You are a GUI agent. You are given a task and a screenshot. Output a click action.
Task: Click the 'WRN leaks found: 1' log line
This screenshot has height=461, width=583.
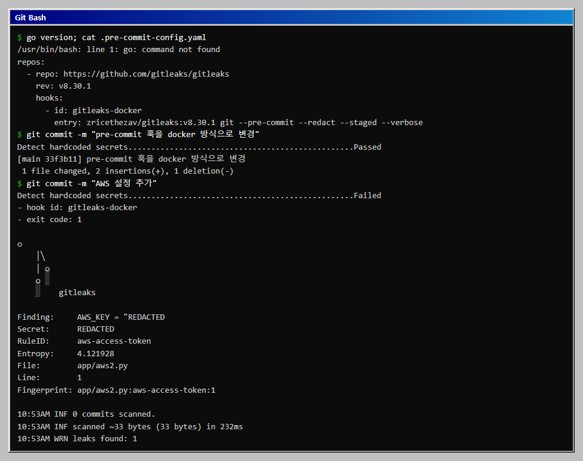coord(77,438)
